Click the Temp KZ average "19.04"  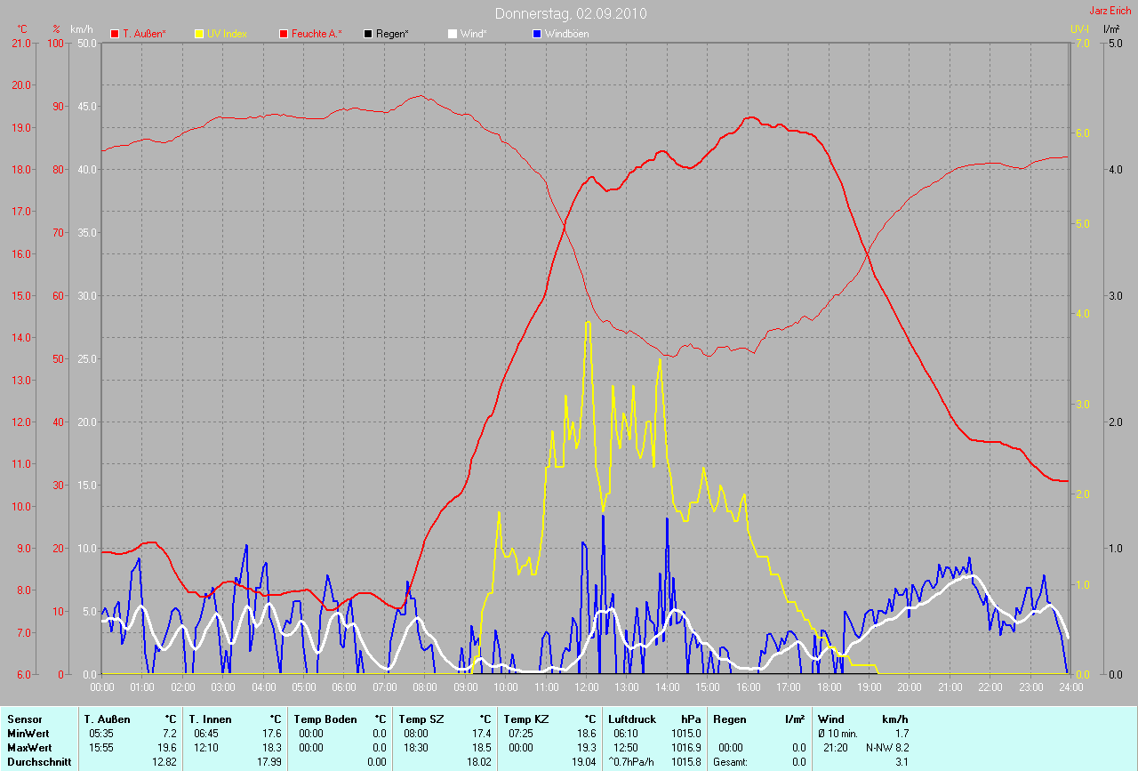(585, 762)
